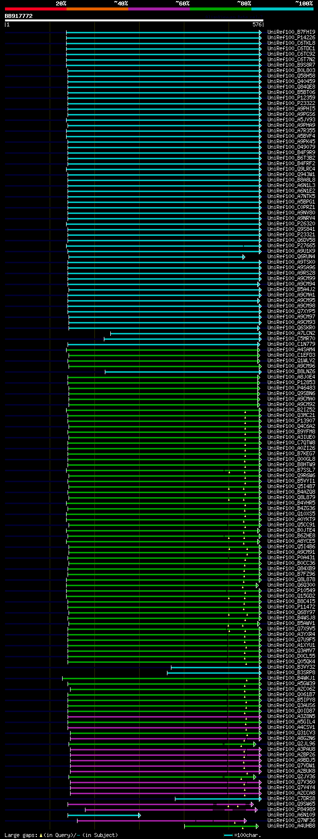Click the query end position 576

click(x=257, y=24)
